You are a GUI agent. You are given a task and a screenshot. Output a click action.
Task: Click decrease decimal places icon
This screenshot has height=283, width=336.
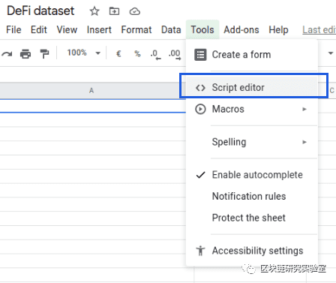click(155, 55)
